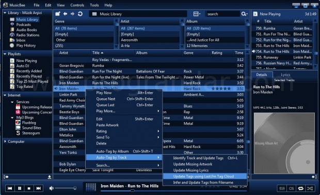Click the new tab toolbar icon
Viewport: 320px width, 195px height.
coord(58,14)
